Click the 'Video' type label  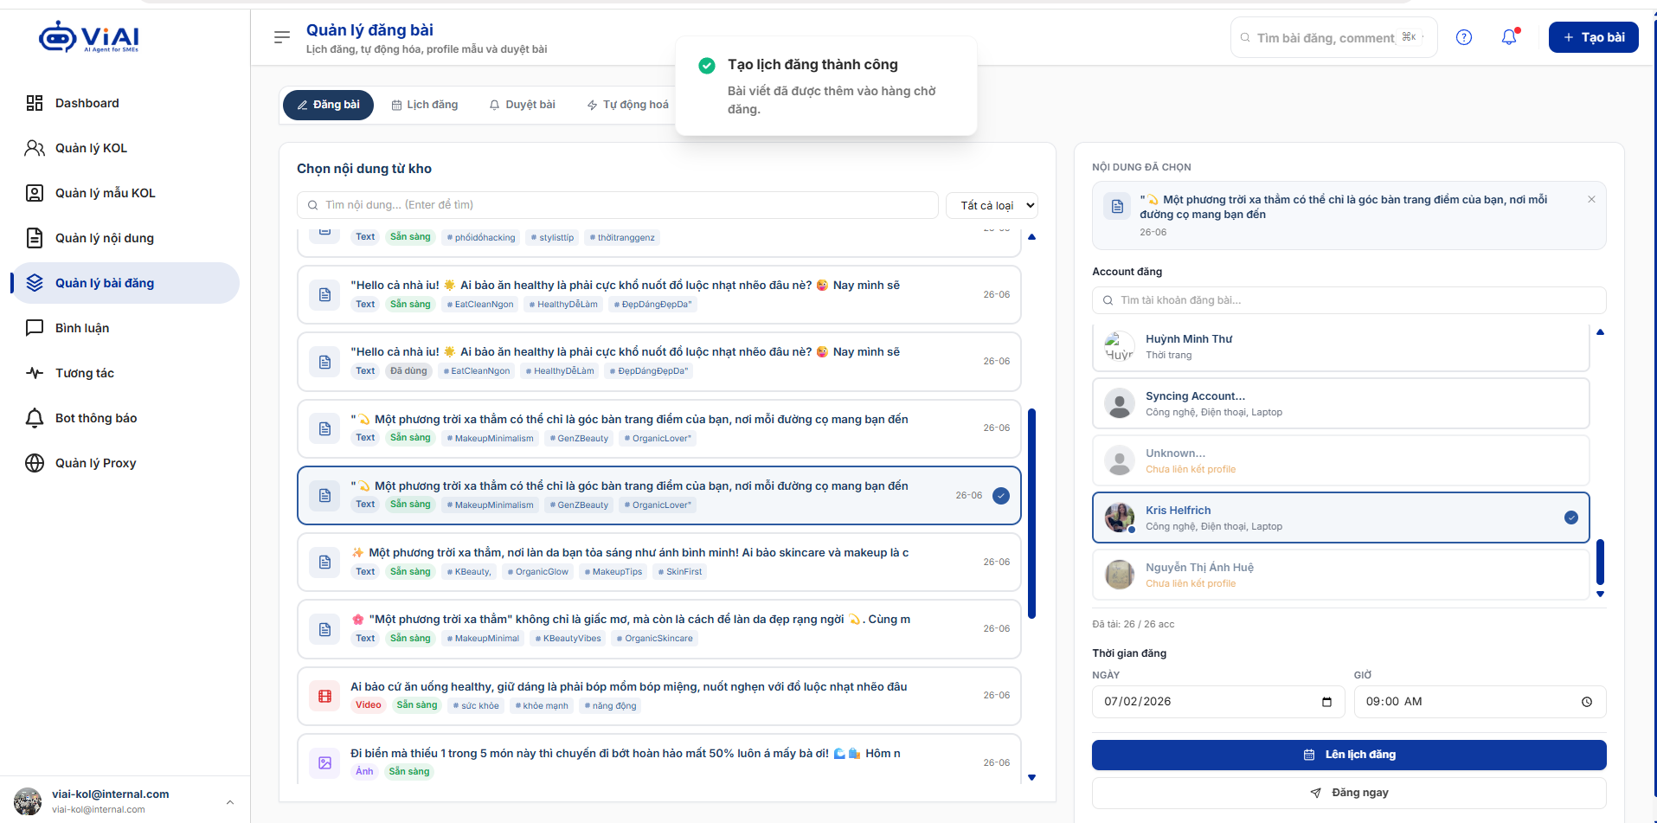368,705
